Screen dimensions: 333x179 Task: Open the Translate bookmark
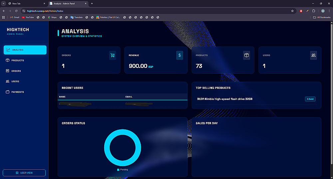[77, 17]
